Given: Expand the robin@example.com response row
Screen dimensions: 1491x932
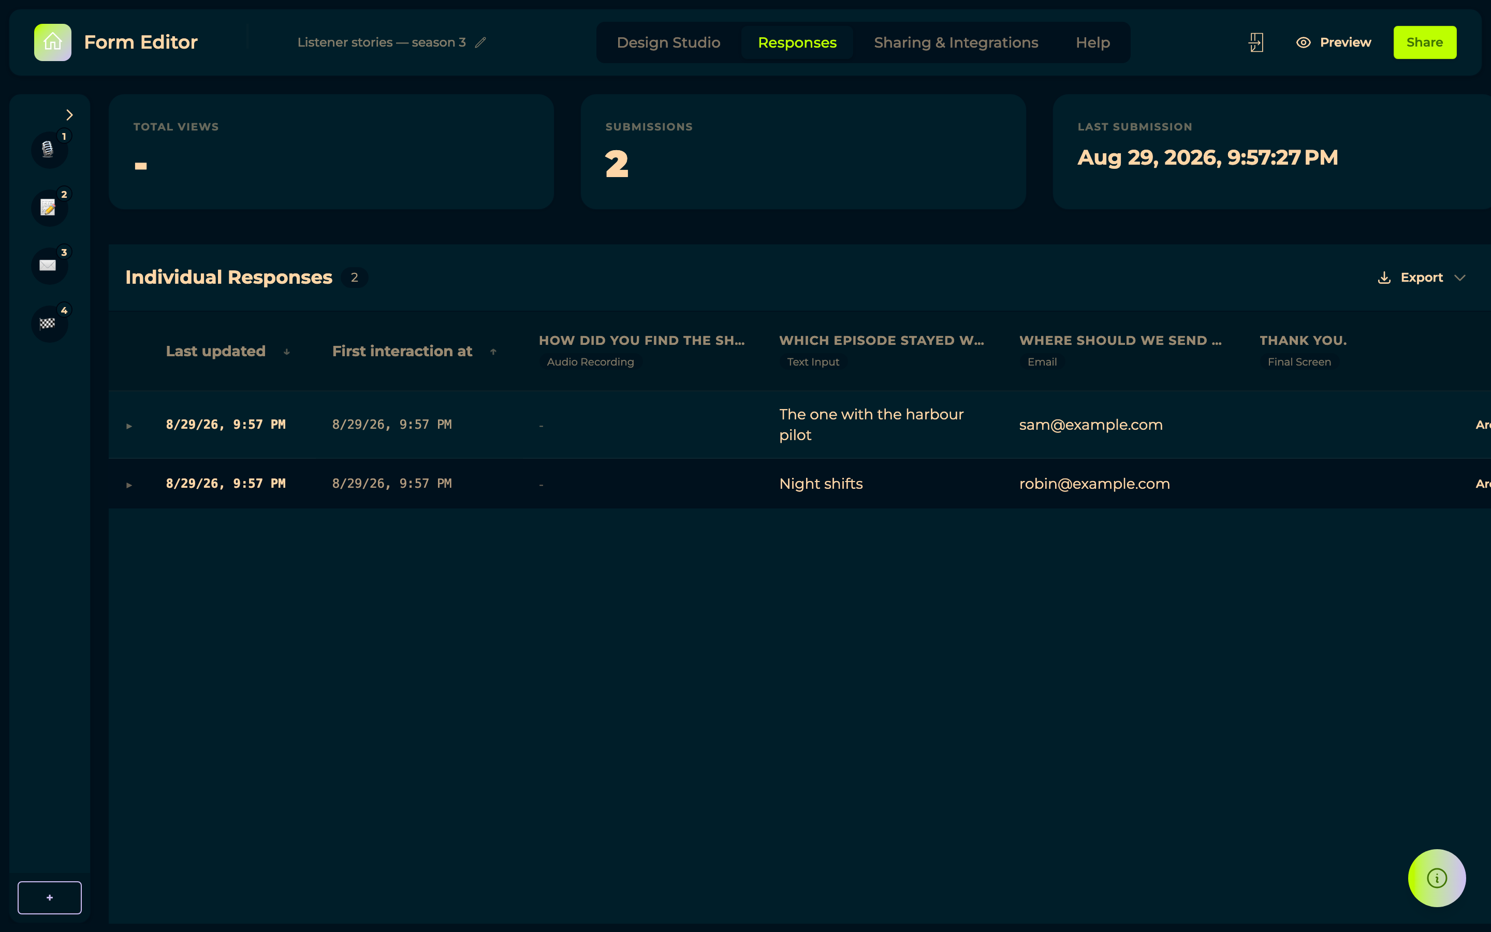Looking at the screenshot, I should pyautogui.click(x=129, y=485).
